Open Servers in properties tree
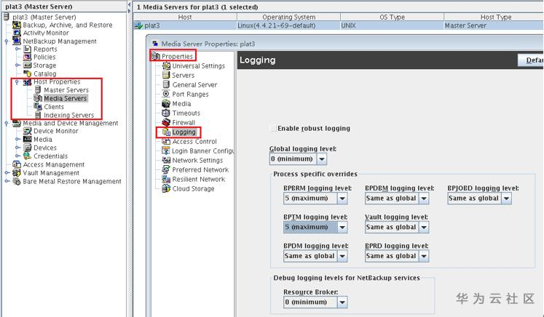The width and height of the screenshot is (544, 317). 184,75
